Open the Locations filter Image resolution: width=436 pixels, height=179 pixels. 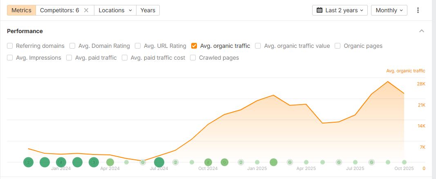click(115, 10)
